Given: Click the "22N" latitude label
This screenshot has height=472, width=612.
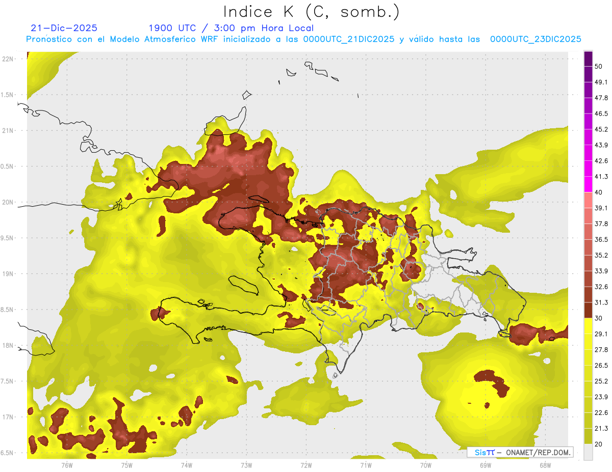Looking at the screenshot, I should (x=8, y=59).
